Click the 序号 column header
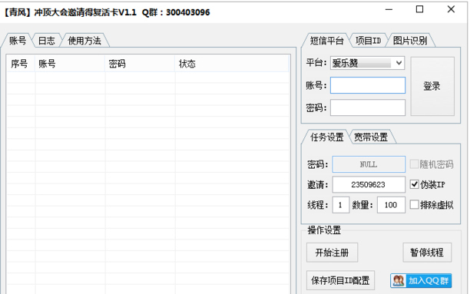 click(21, 64)
